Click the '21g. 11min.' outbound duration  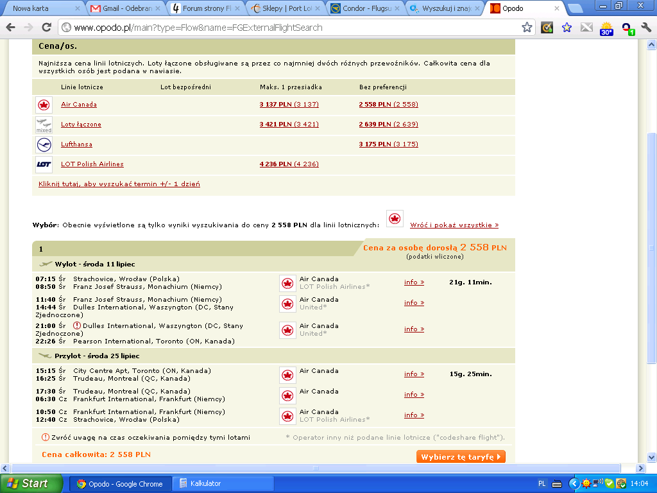pyautogui.click(x=470, y=282)
